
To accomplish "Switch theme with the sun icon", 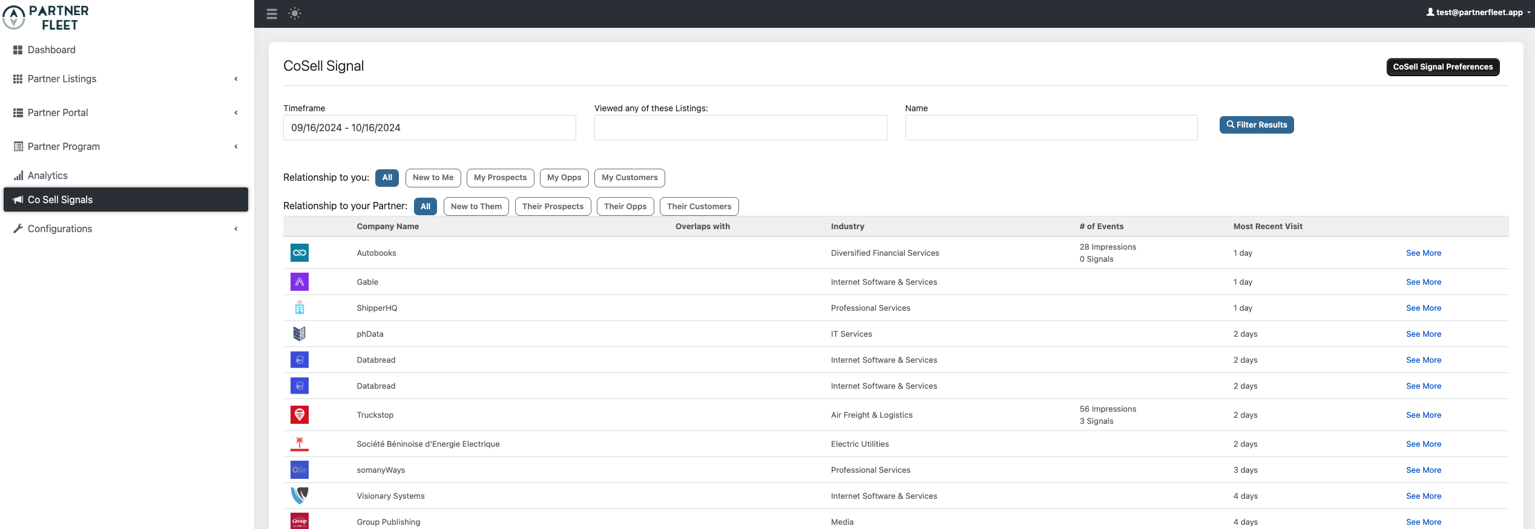I will 295,13.
